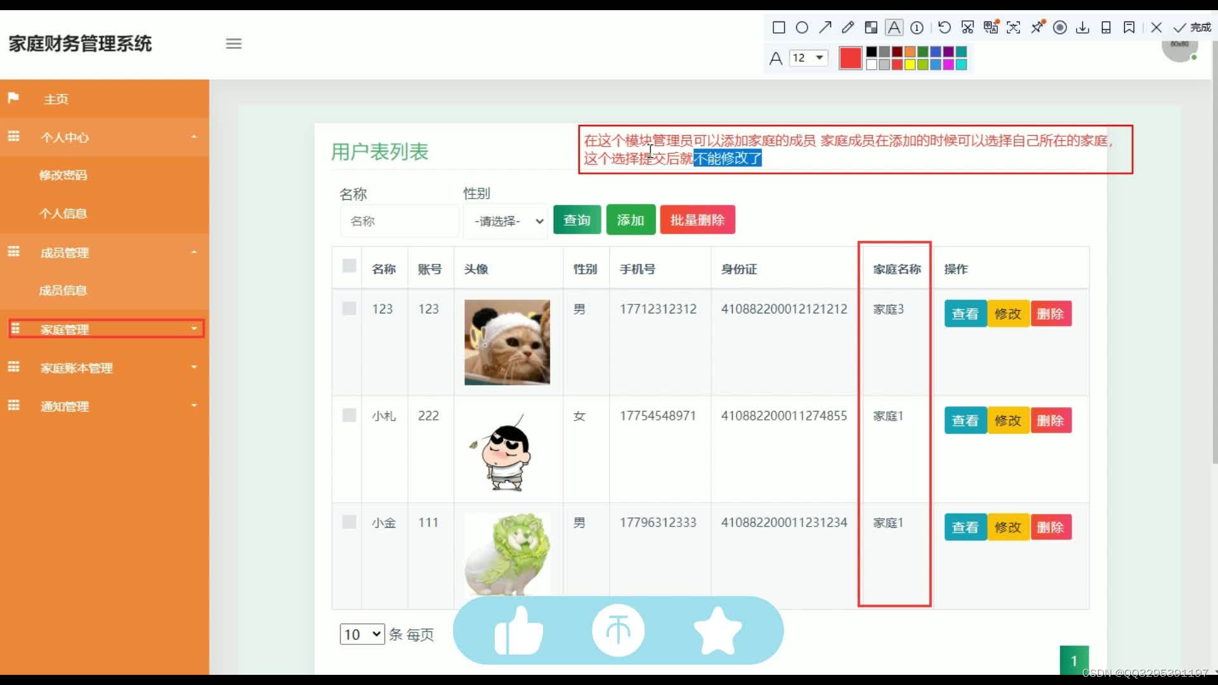This screenshot has width=1218, height=685.
Task: Select the ellipse annotation tool
Action: tap(802, 27)
